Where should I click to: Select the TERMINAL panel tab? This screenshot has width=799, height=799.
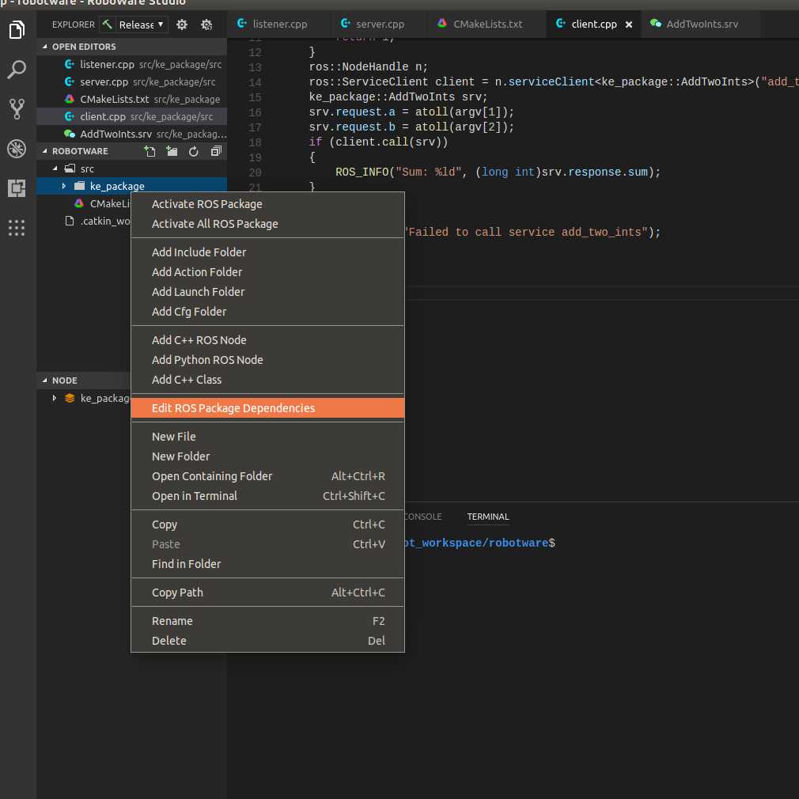point(487,517)
